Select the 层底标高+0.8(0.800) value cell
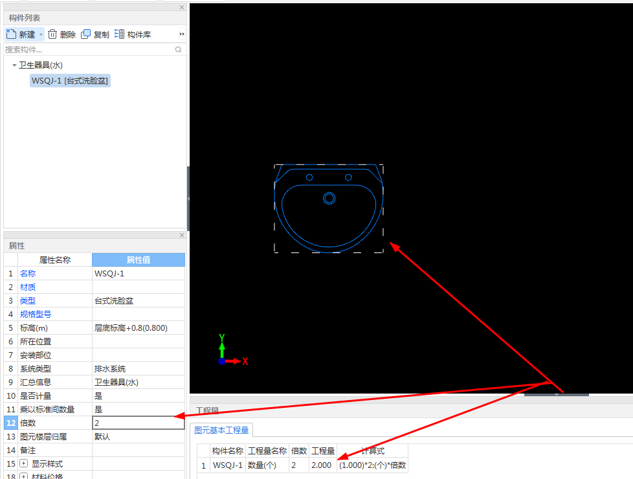 point(139,328)
